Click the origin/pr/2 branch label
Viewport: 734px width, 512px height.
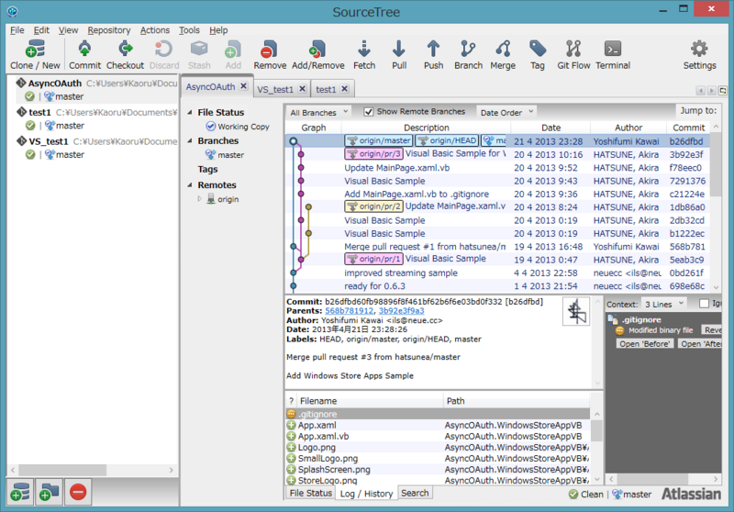click(373, 206)
